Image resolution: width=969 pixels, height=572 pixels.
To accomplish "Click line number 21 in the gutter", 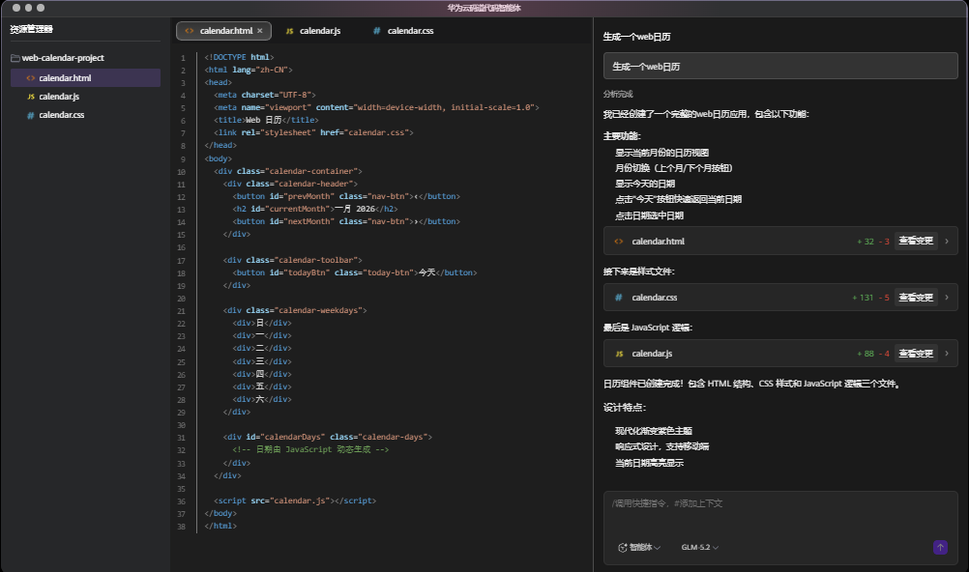I will coord(181,311).
